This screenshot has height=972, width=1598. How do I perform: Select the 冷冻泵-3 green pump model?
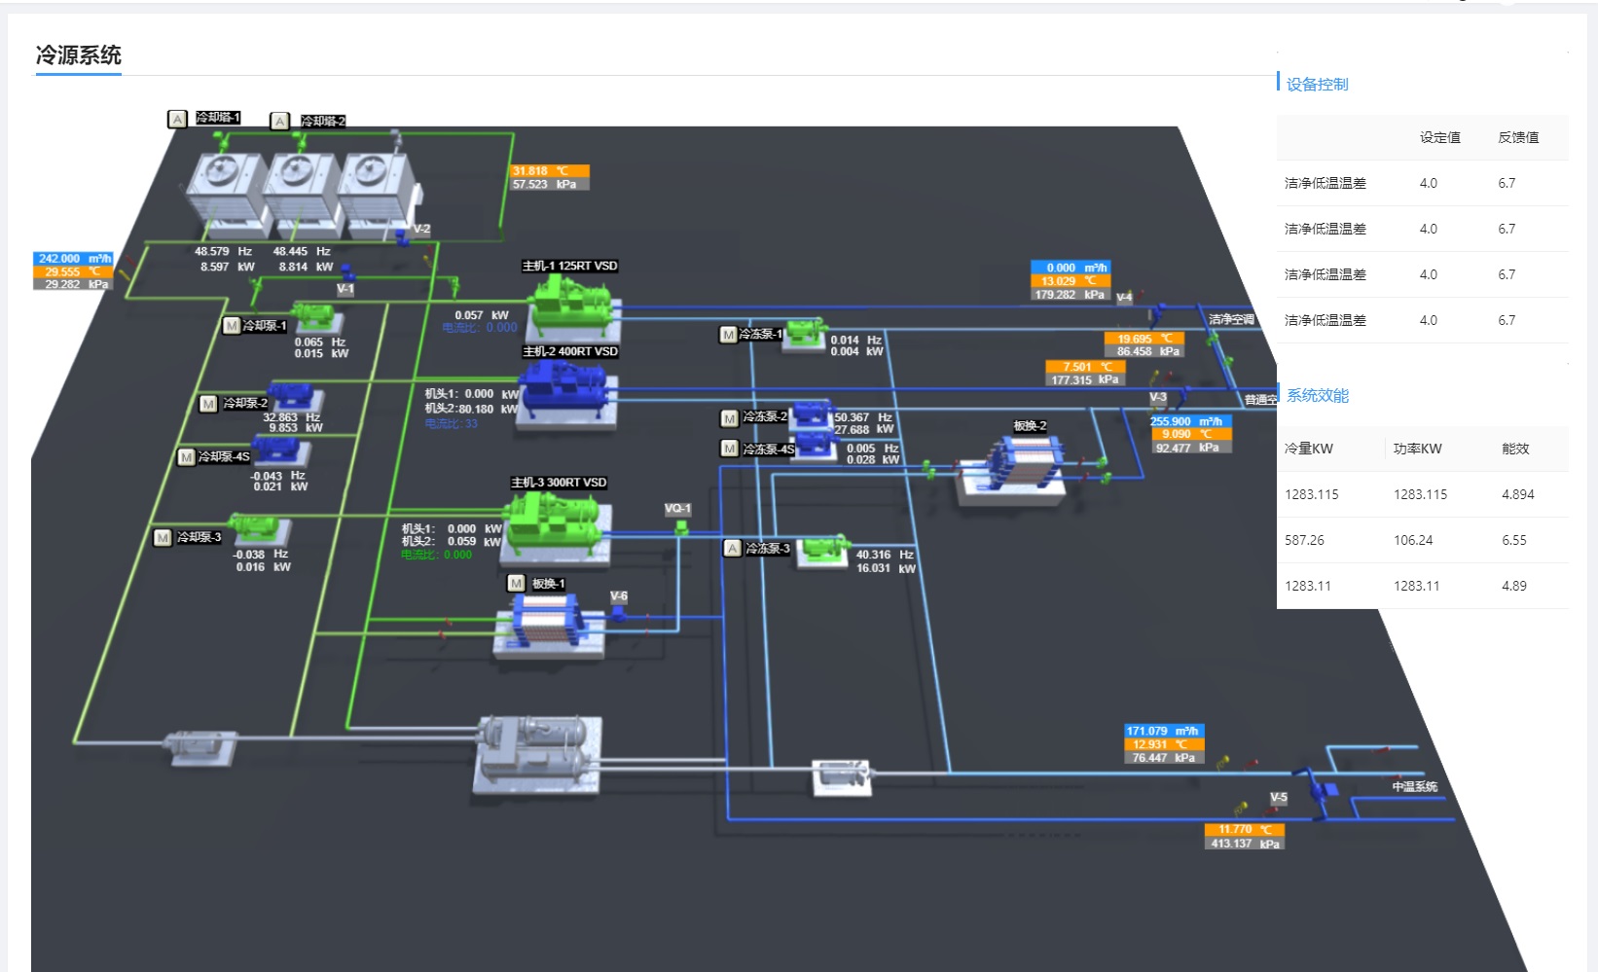tap(822, 548)
